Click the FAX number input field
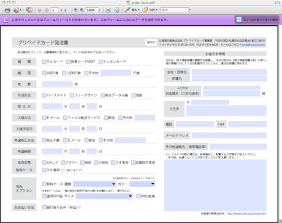 pyautogui.click(x=247, y=124)
